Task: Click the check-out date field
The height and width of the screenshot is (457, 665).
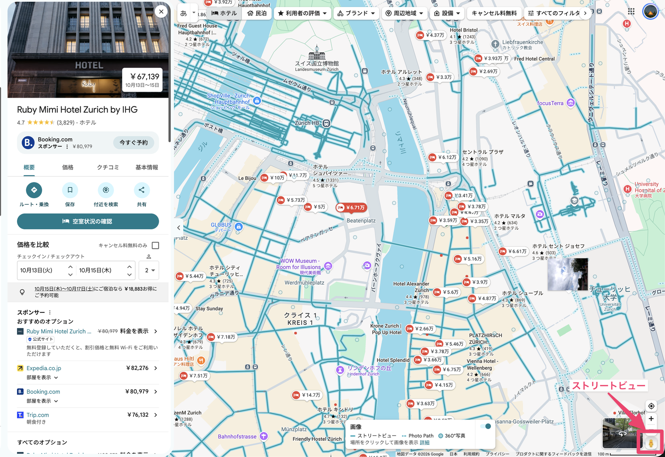Action: tap(106, 270)
